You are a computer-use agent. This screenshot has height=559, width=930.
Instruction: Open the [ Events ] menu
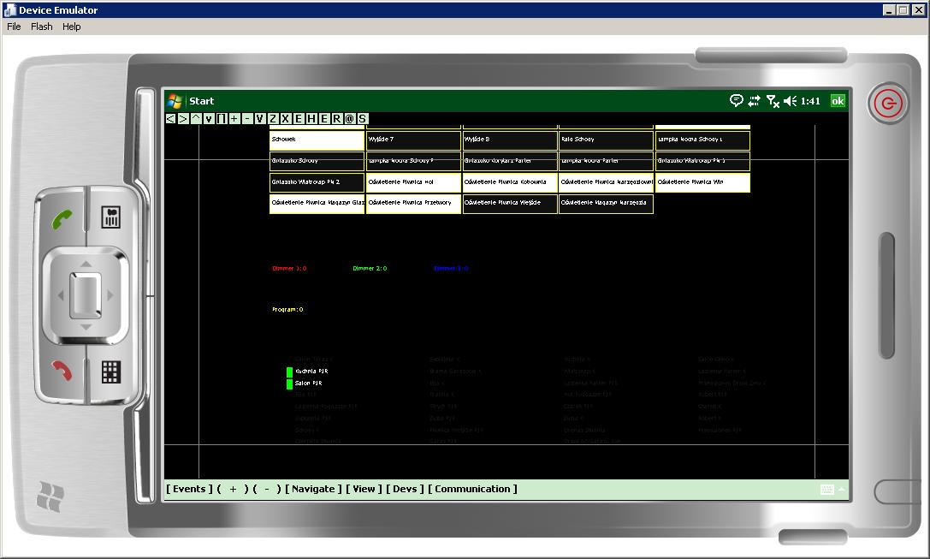(189, 489)
